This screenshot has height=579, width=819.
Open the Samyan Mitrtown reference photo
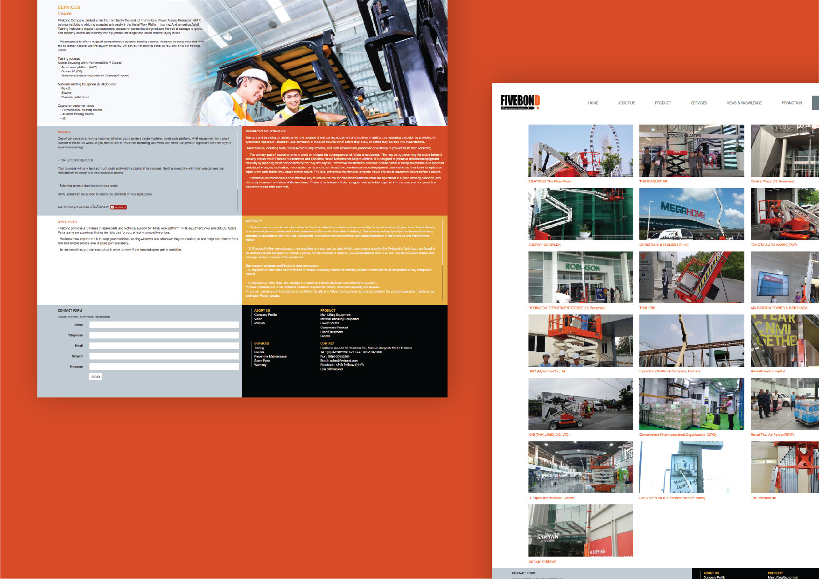(x=581, y=530)
